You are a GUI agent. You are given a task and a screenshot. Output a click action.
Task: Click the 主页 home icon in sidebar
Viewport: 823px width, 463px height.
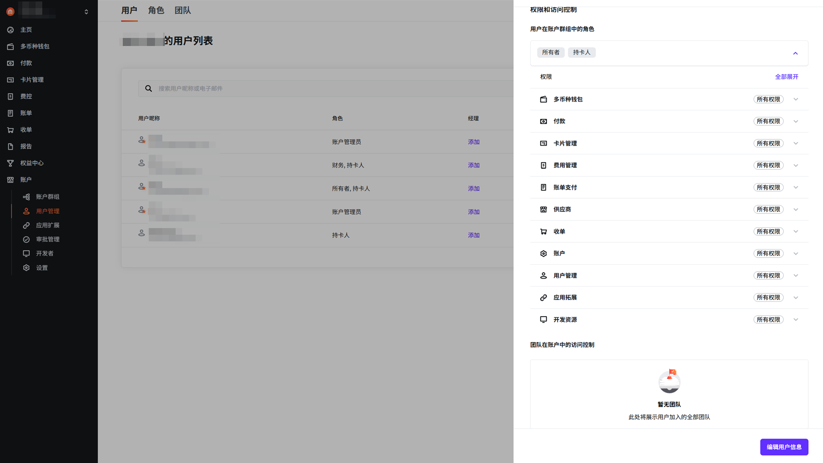point(10,30)
